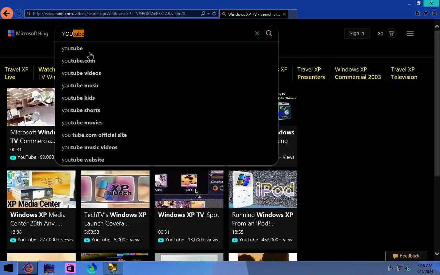Image resolution: width=440 pixels, height=275 pixels.
Task: Click the Bing search magnifier button
Action: tap(269, 33)
